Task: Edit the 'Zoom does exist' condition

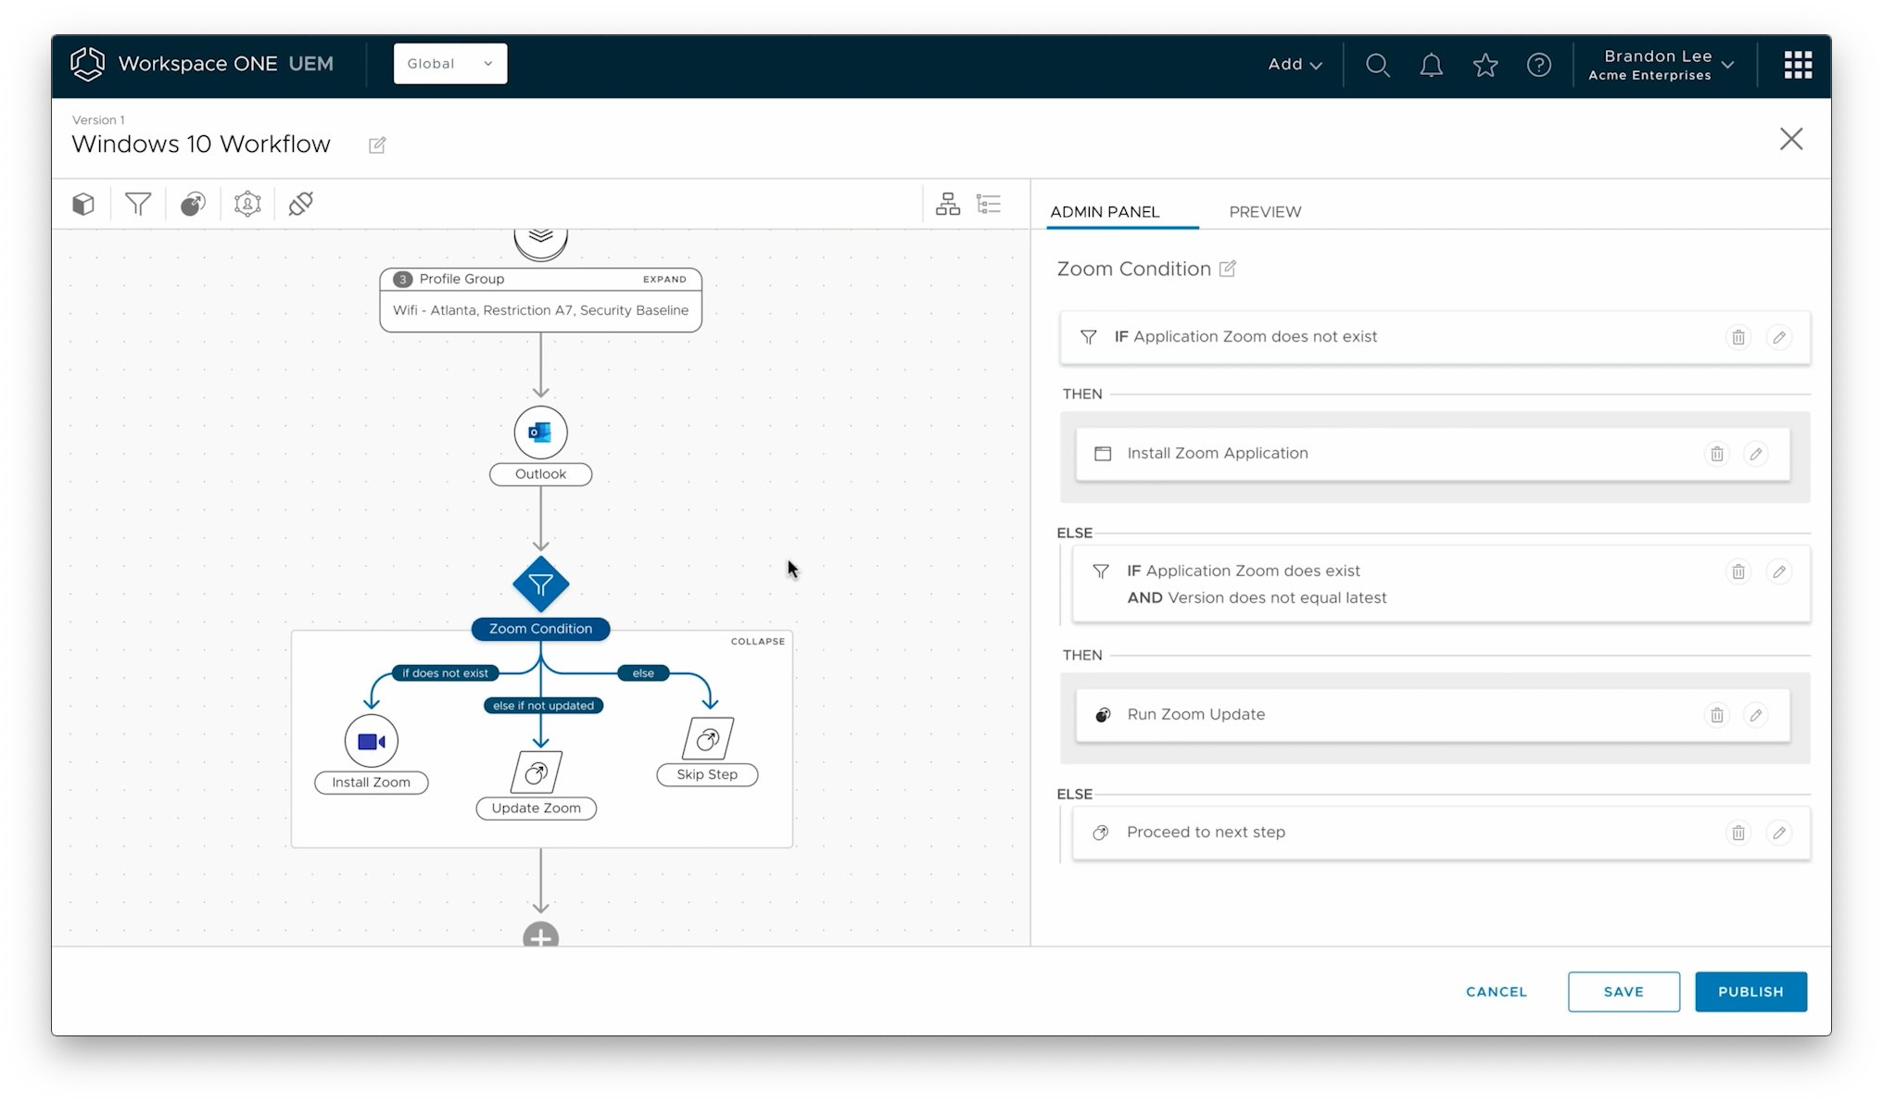Action: (x=1778, y=571)
